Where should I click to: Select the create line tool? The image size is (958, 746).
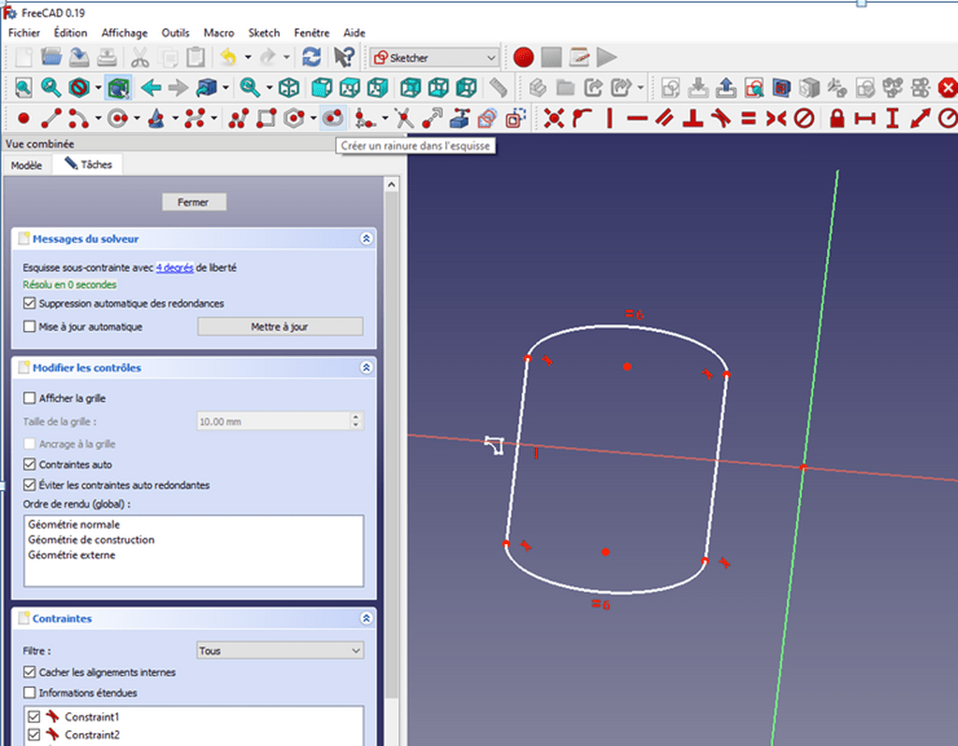click(51, 119)
